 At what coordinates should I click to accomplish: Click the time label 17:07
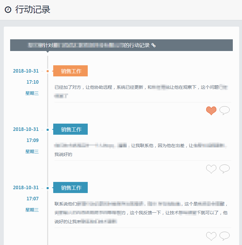click(x=33, y=199)
